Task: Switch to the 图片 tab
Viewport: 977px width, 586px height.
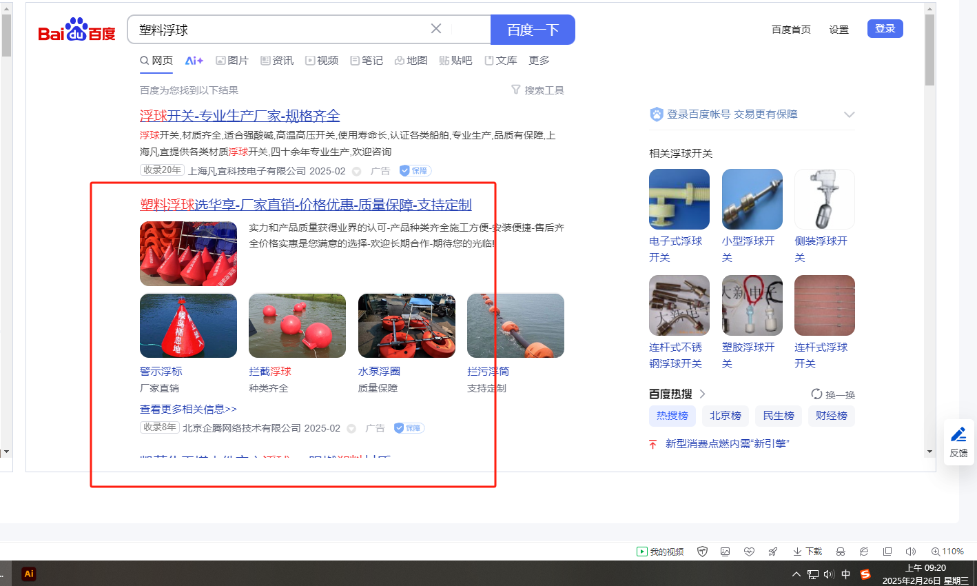Action: click(232, 61)
